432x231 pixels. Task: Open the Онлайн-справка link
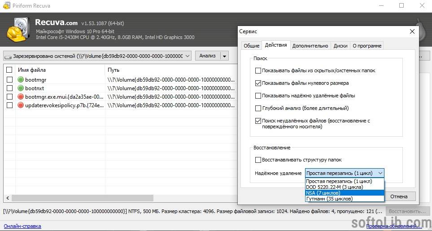(x=22, y=227)
